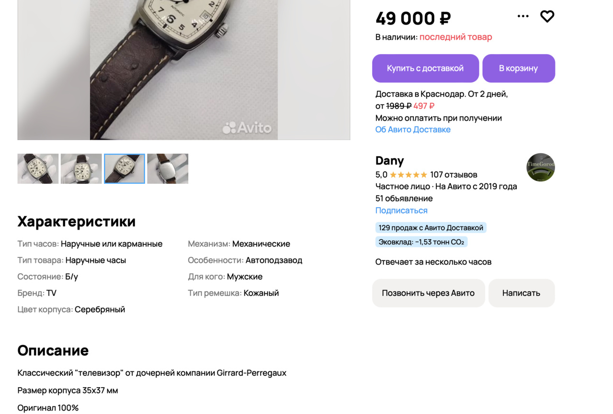Click the five-star seller rating
The height and width of the screenshot is (414, 613).
tap(408, 175)
